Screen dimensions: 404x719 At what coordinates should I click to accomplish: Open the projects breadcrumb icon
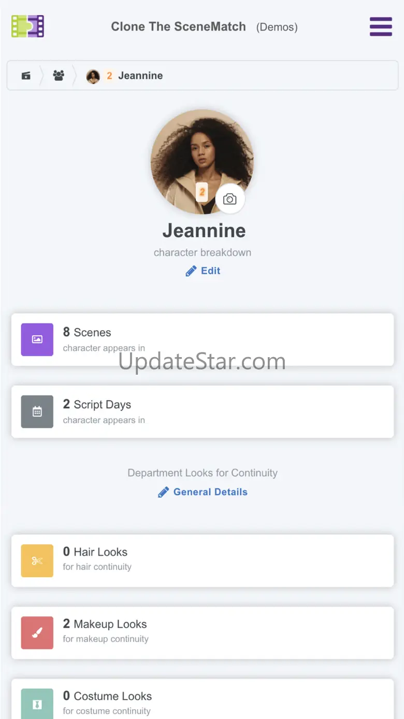pyautogui.click(x=26, y=76)
